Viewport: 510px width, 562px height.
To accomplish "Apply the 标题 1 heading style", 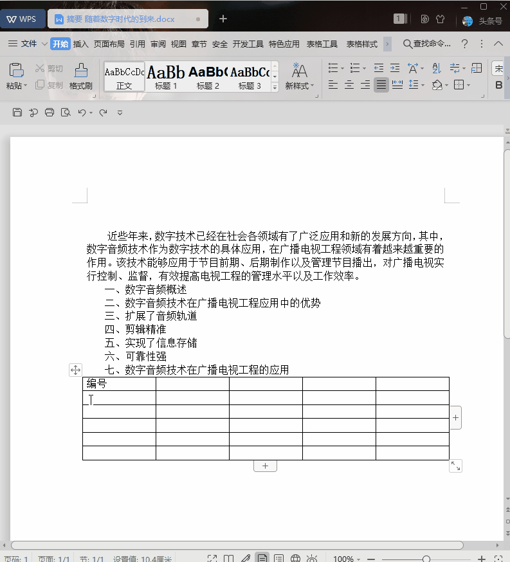I will [x=165, y=77].
